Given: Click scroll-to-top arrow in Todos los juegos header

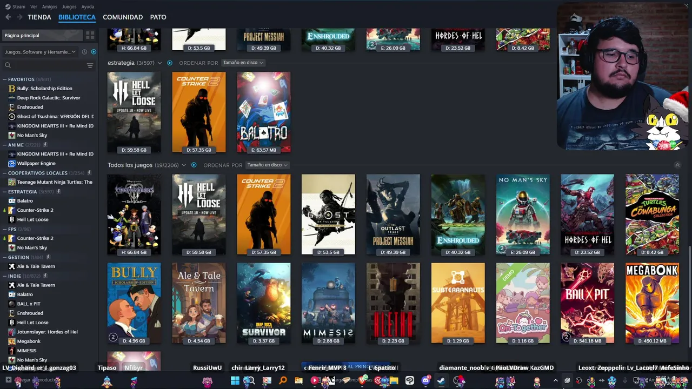Looking at the screenshot, I should 677,165.
